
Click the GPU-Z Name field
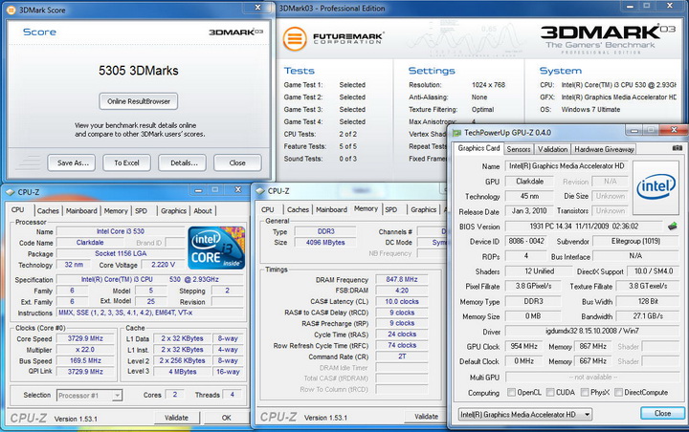567,166
